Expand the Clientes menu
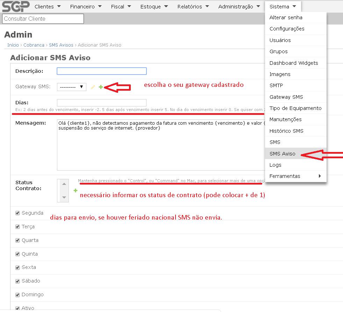The height and width of the screenshot is (312, 343). coord(48,7)
